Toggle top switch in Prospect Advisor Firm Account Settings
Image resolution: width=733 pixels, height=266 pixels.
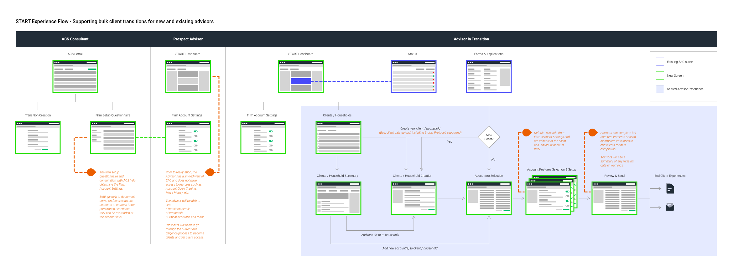[195, 131]
